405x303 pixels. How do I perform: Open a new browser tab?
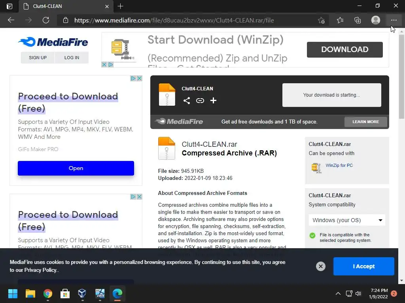(120, 6)
